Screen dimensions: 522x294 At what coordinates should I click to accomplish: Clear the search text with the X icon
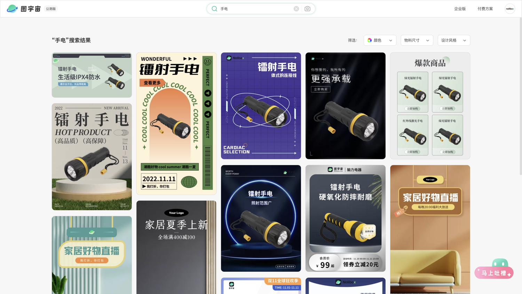(296, 9)
